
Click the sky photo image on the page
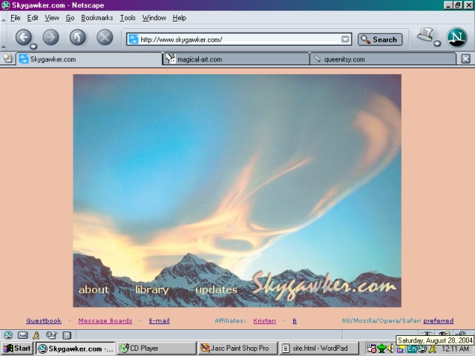237,191
